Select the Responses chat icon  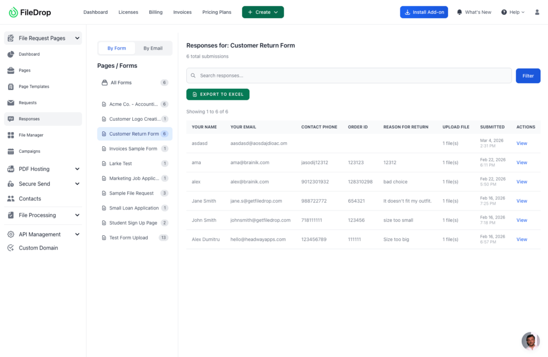coord(12,119)
